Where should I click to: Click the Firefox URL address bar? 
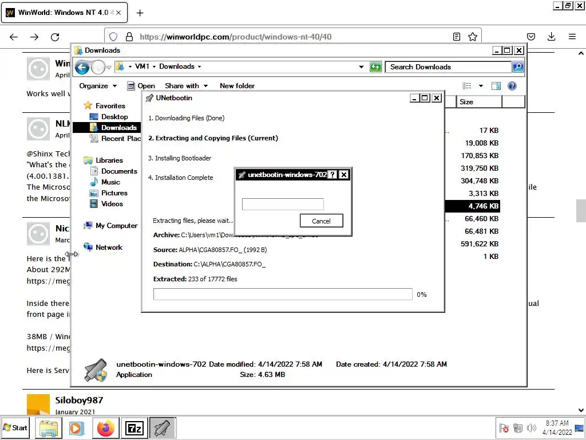point(293,37)
